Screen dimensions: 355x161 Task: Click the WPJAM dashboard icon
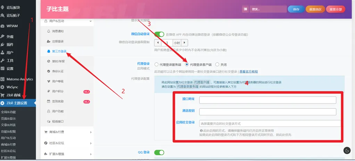(2, 26)
